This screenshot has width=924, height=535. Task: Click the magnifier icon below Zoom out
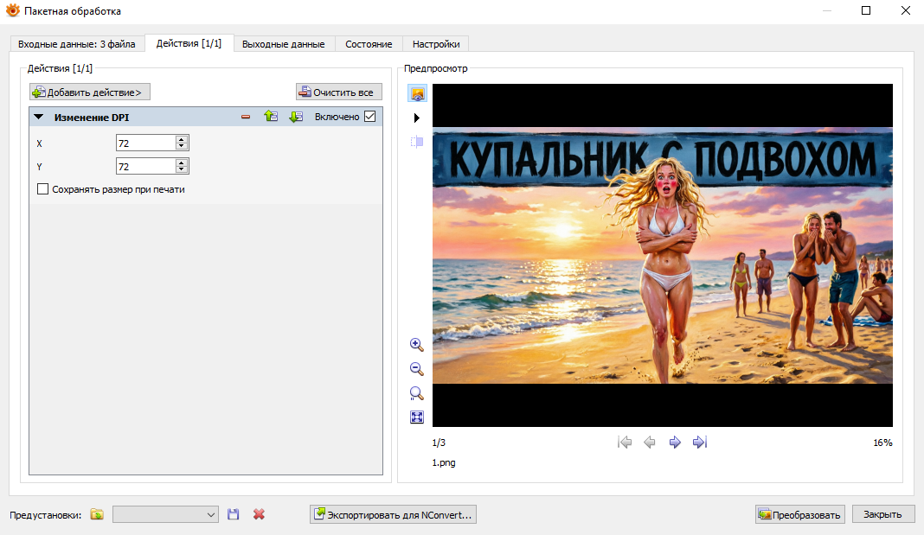[417, 393]
